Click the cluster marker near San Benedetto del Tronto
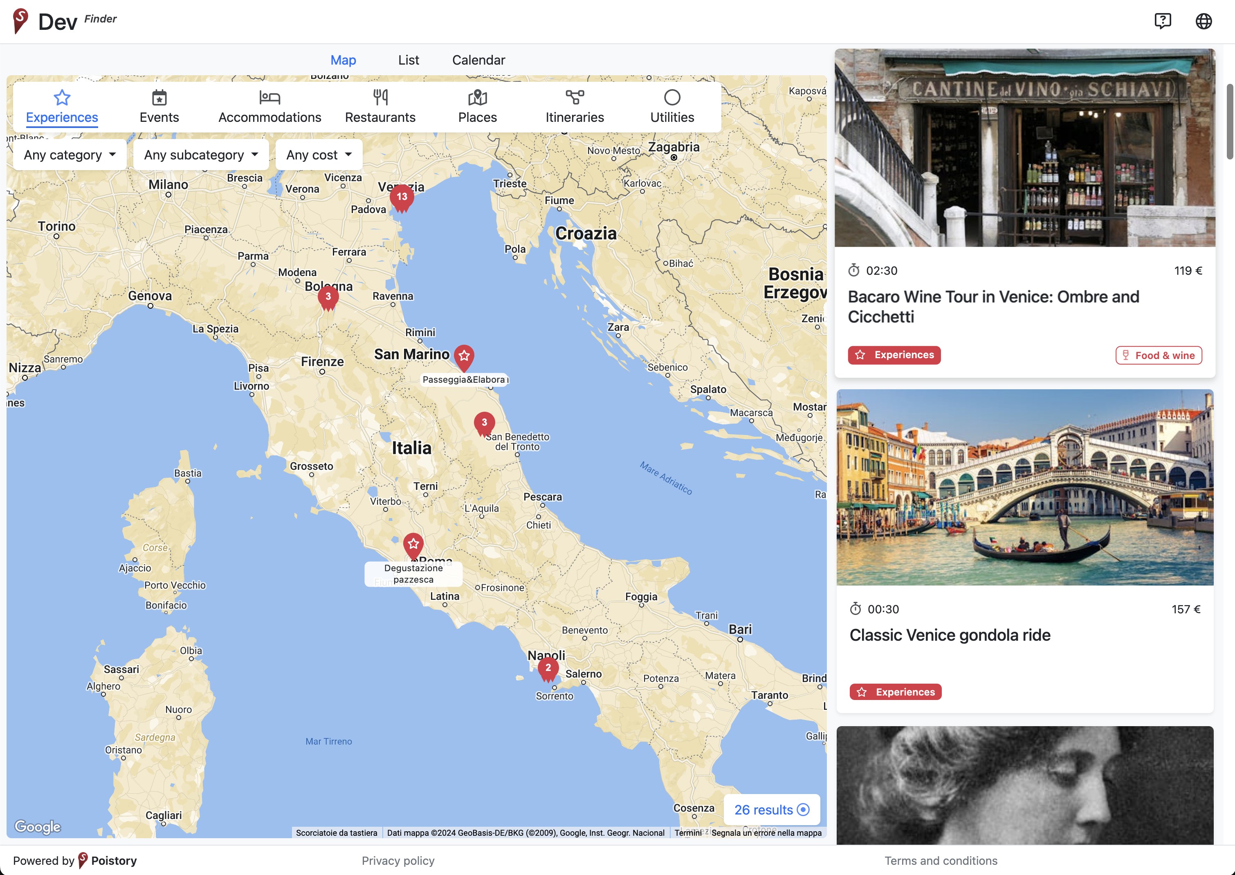Screen dimensions: 1235x875 [x=484, y=424]
